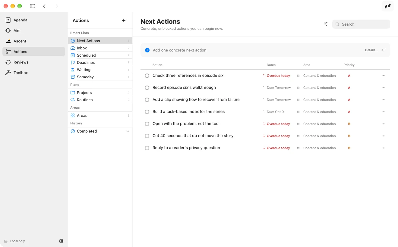The width and height of the screenshot is (398, 247).
Task: Sort by the Priority column header
Action: pyautogui.click(x=349, y=65)
